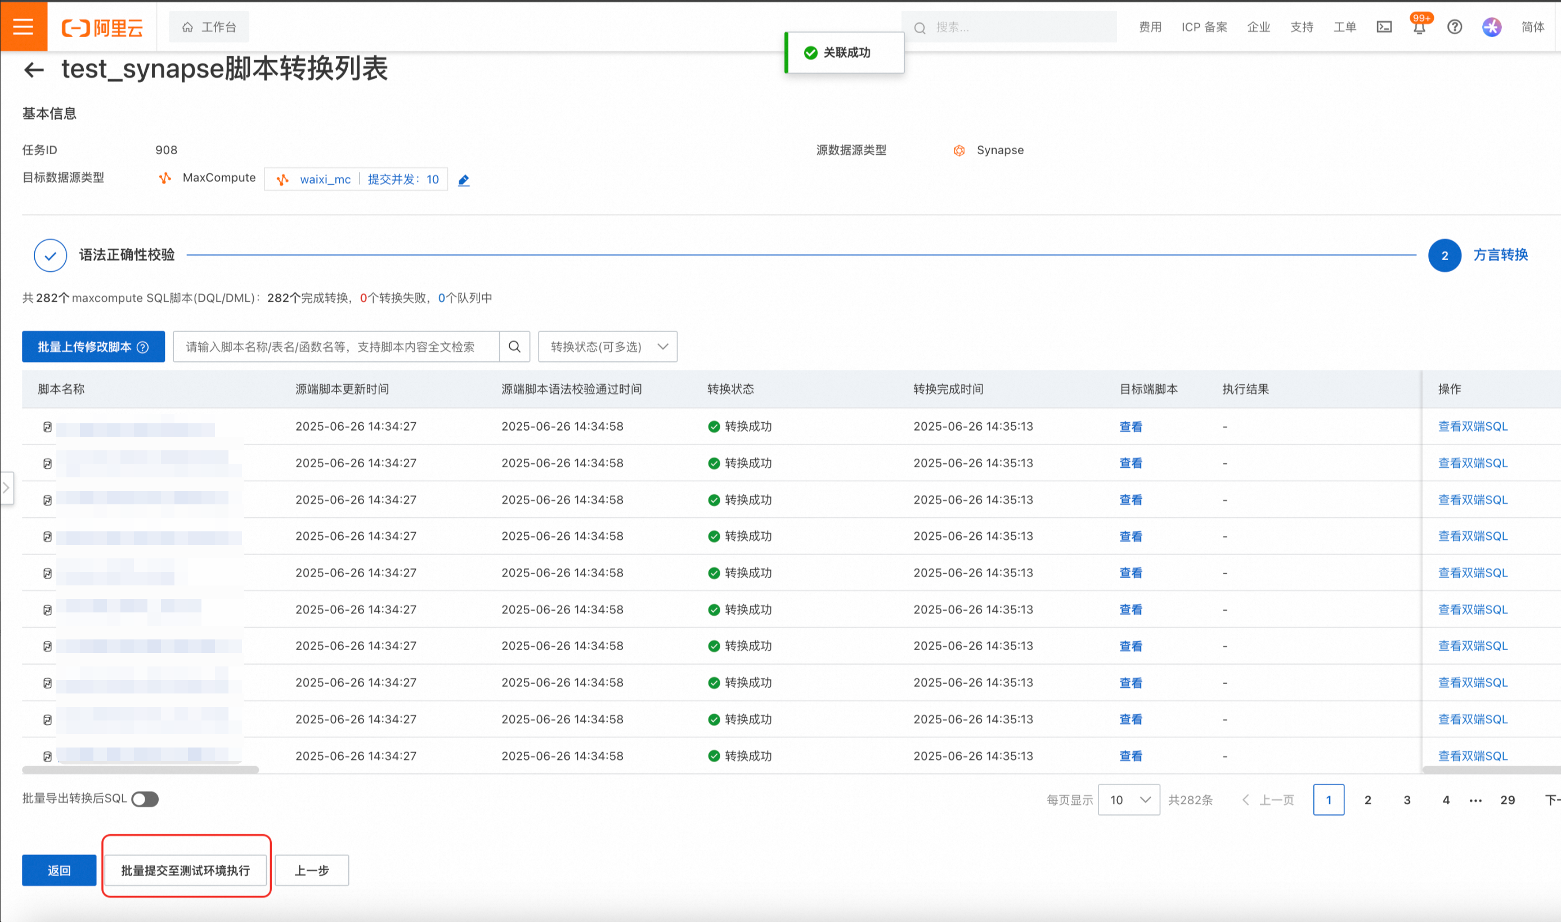Open the 转换状态(可多选) filter dropdown
This screenshot has width=1561, height=922.
pyautogui.click(x=608, y=347)
